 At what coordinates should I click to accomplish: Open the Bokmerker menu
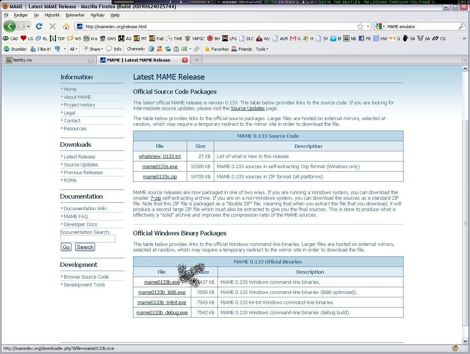(x=75, y=15)
